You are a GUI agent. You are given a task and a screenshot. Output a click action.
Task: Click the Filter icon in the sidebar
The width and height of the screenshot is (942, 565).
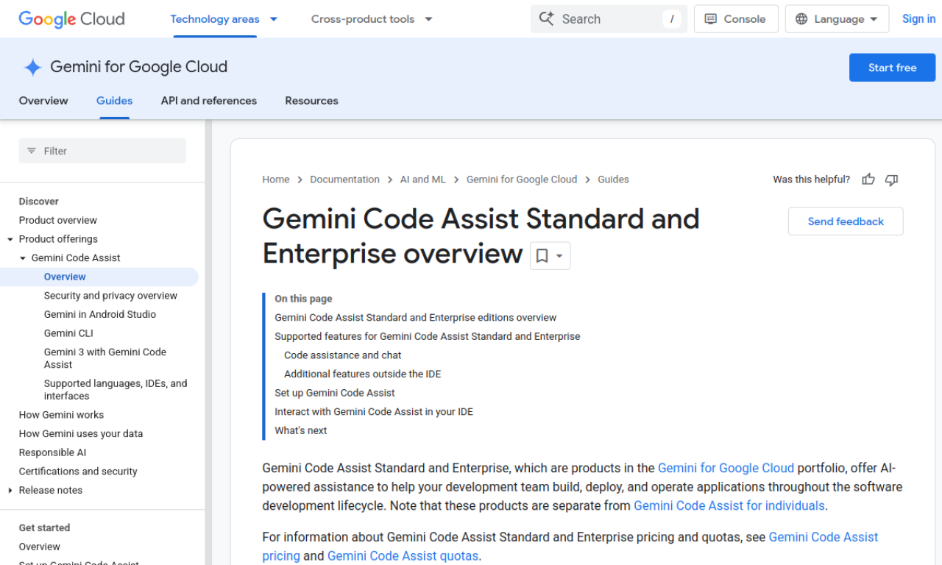tap(31, 150)
